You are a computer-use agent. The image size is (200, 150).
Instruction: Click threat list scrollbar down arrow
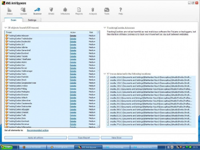point(98,126)
